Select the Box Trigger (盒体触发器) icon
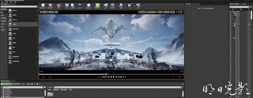Screen dimensions: 253x98 pyautogui.click(x=10, y=57)
